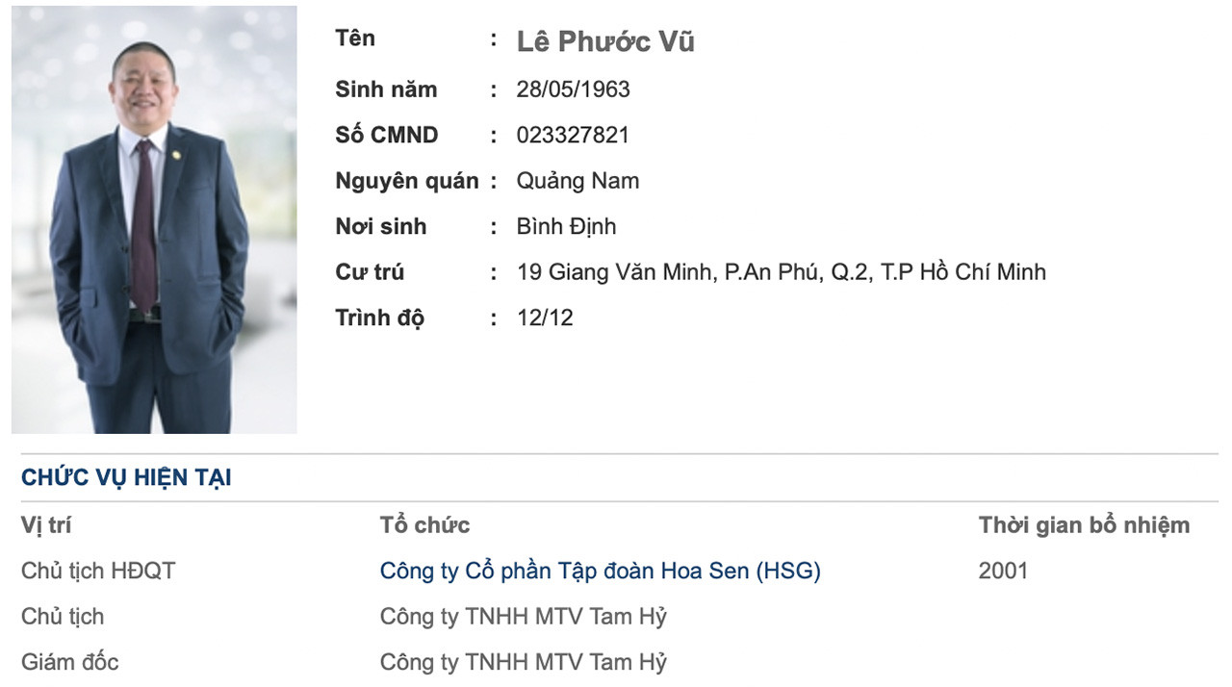Click the Thời gian bổ nhiệm column header
The height and width of the screenshot is (687, 1232).
click(1084, 525)
